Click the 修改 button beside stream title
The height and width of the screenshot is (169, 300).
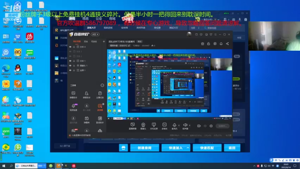point(140,42)
